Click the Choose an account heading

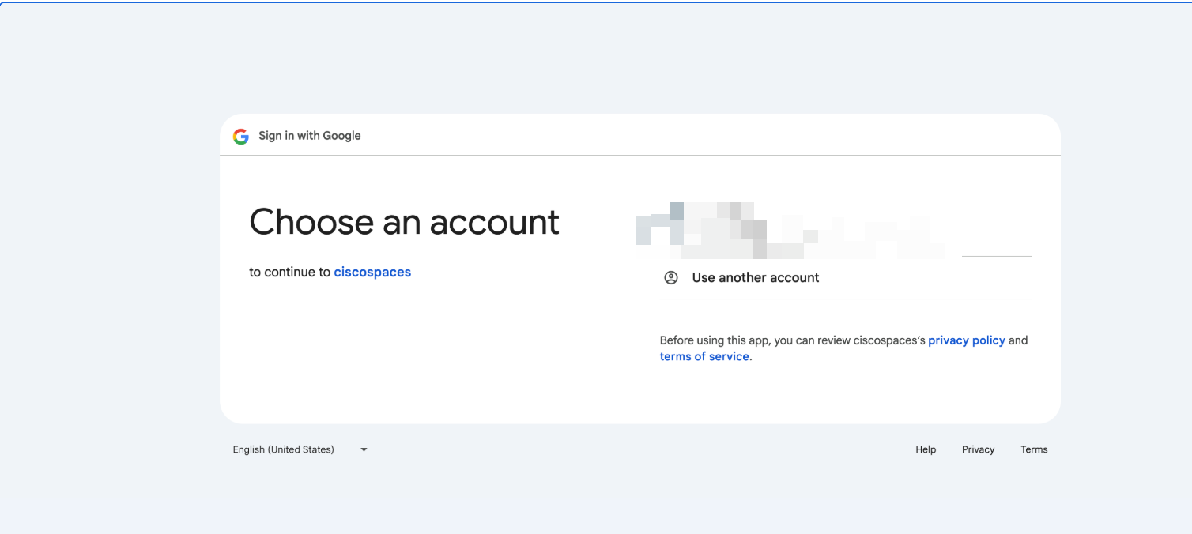pos(404,222)
